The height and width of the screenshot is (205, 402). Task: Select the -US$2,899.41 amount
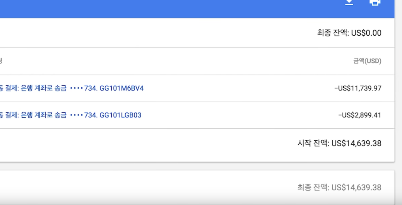pyautogui.click(x=360, y=115)
